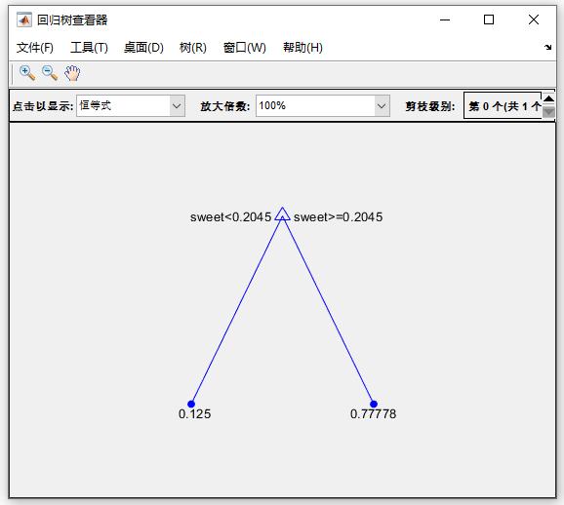Open the 文件(F) menu

pyautogui.click(x=35, y=48)
